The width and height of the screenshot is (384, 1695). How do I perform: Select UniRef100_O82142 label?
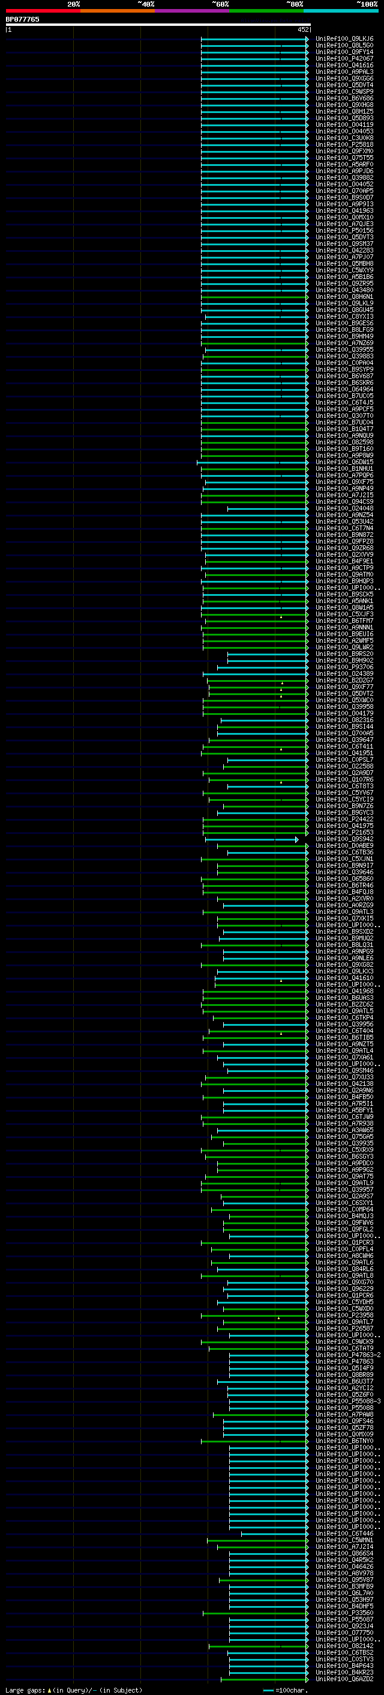tap(344, 1646)
